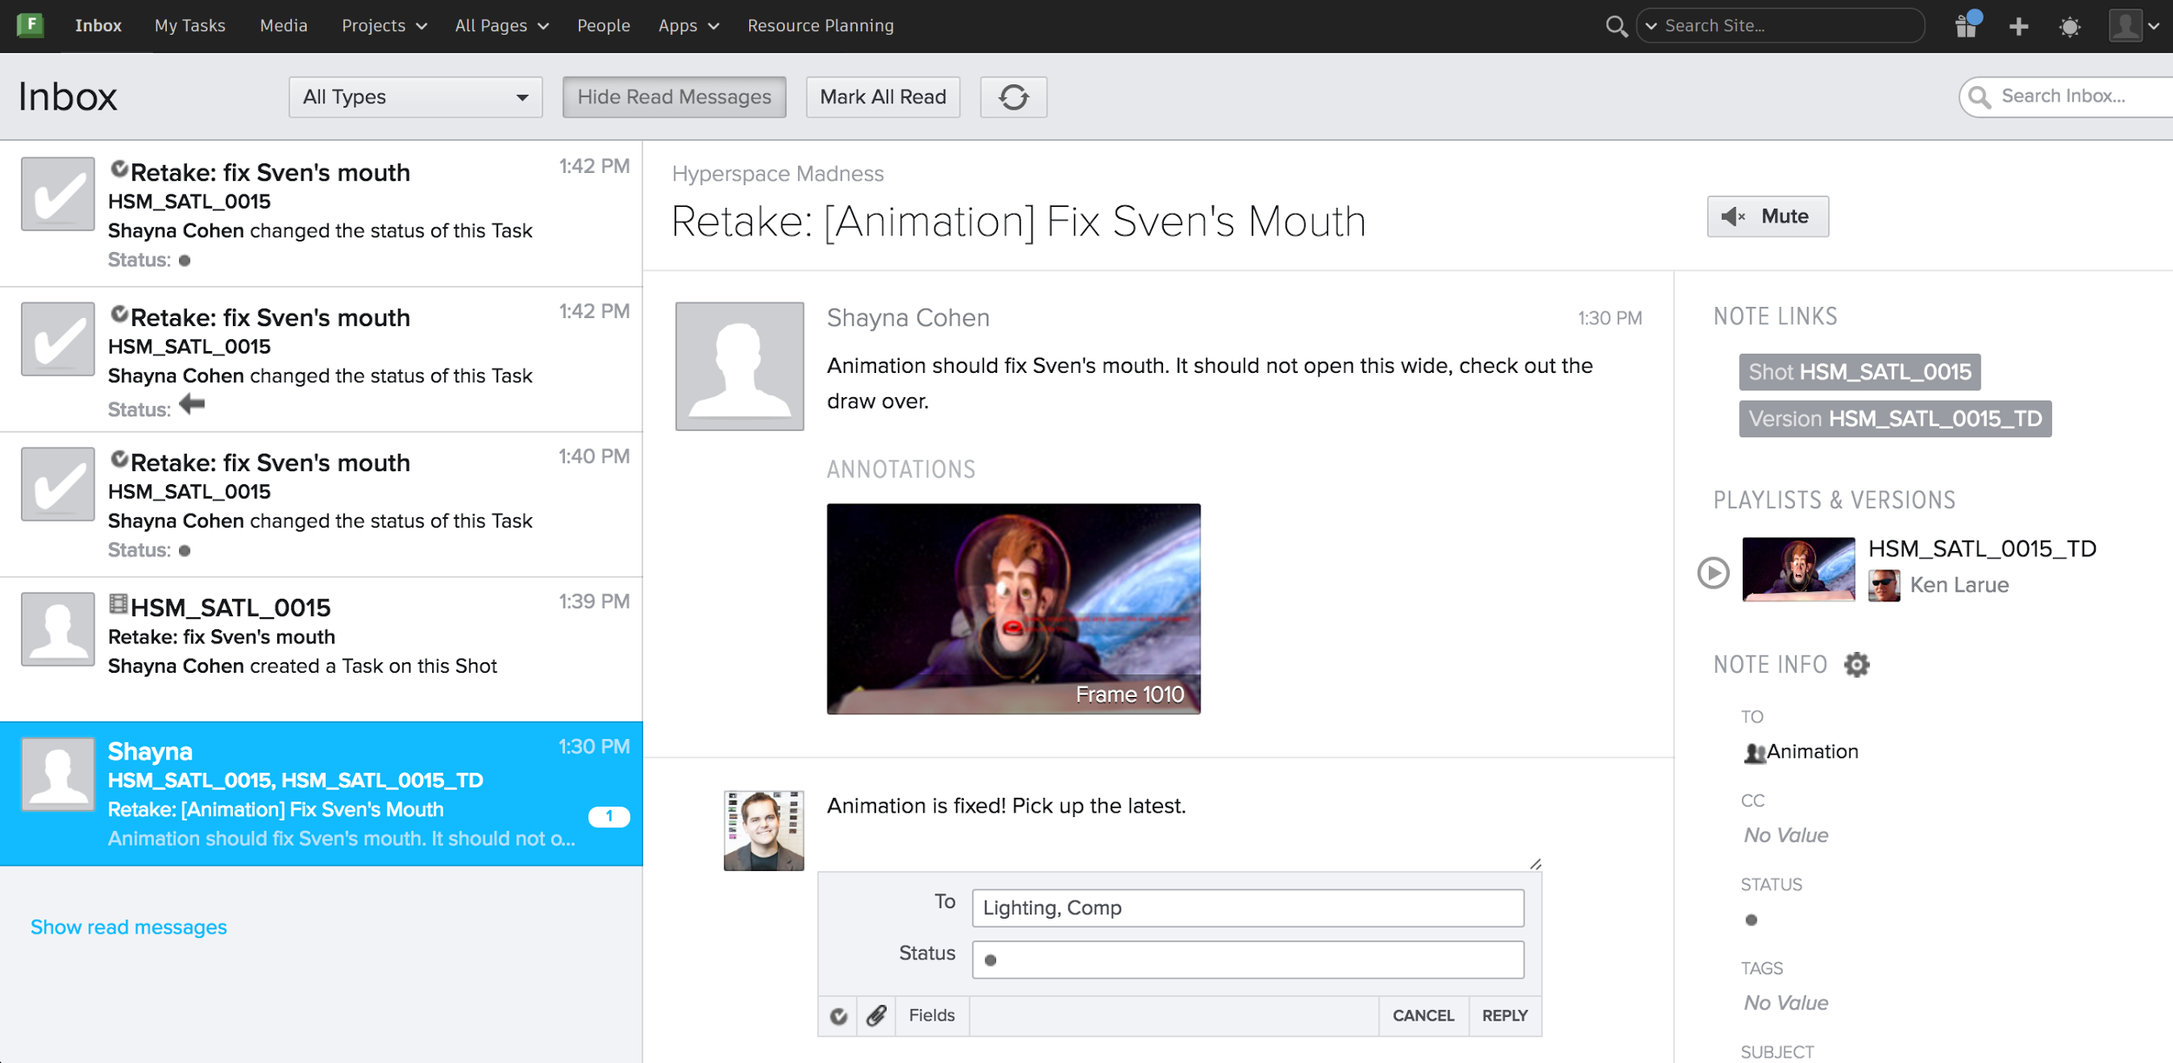
Task: Open the All Types filter dropdown
Action: (415, 96)
